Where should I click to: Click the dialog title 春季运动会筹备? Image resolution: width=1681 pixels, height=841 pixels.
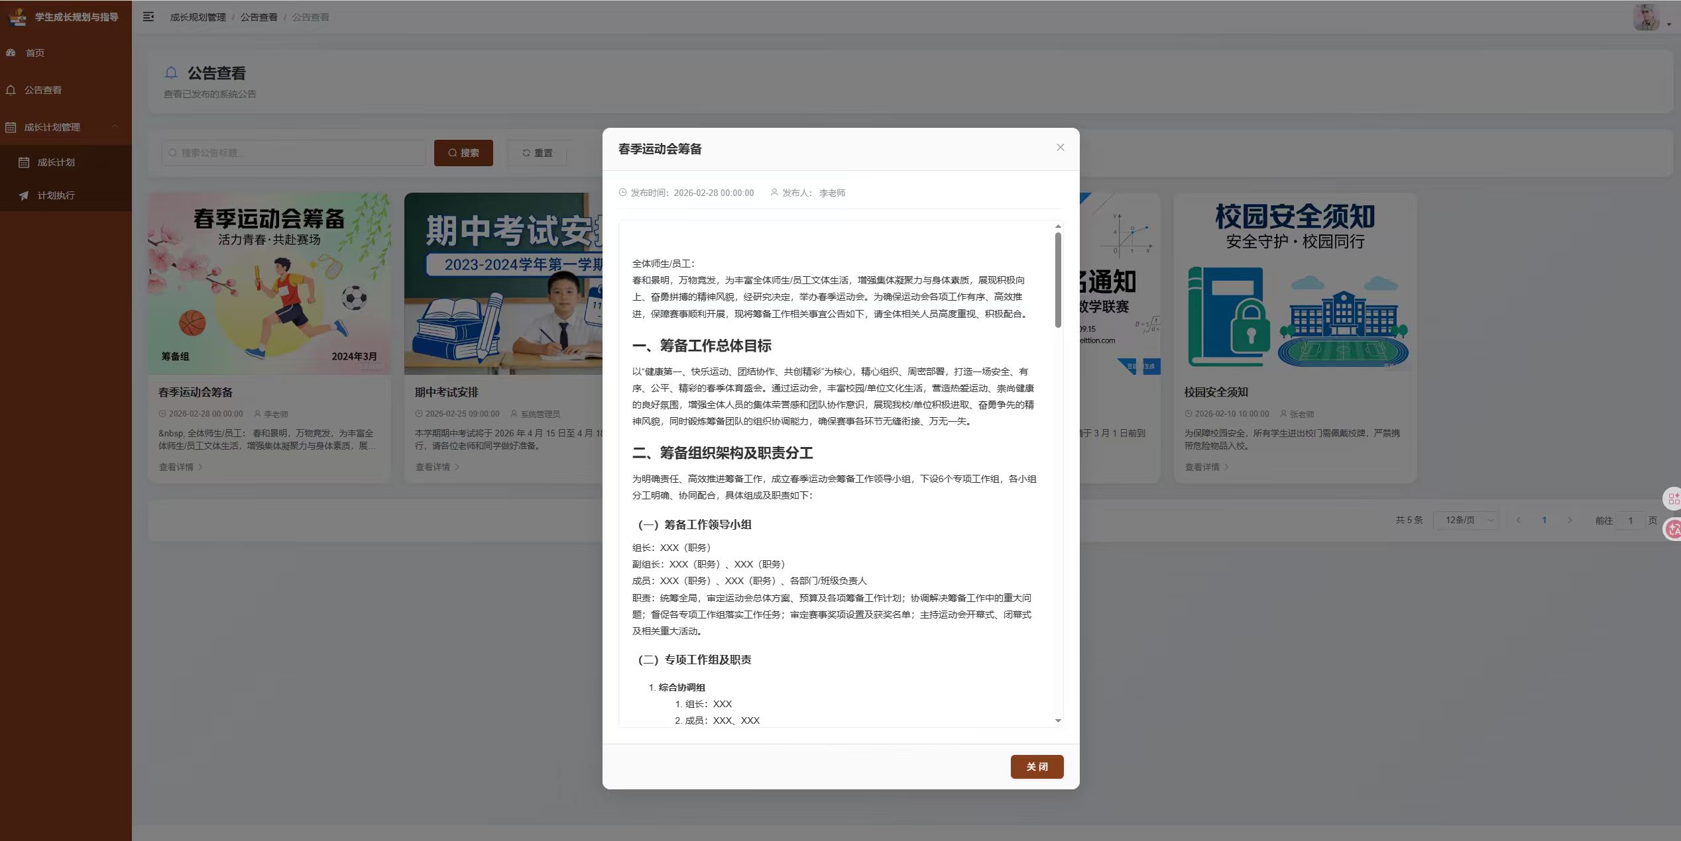pyautogui.click(x=660, y=149)
